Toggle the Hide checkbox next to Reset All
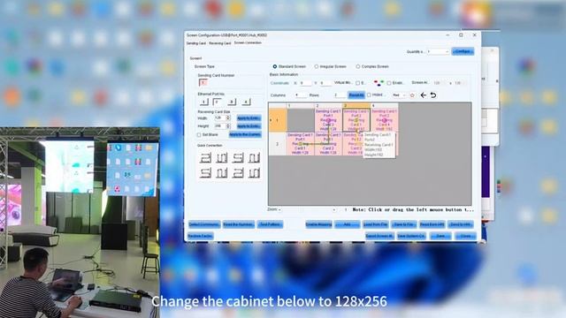The height and width of the screenshot is (318, 566). (x=369, y=95)
